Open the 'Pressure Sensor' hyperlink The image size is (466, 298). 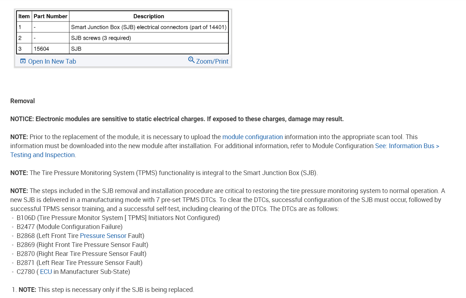[x=103, y=236]
